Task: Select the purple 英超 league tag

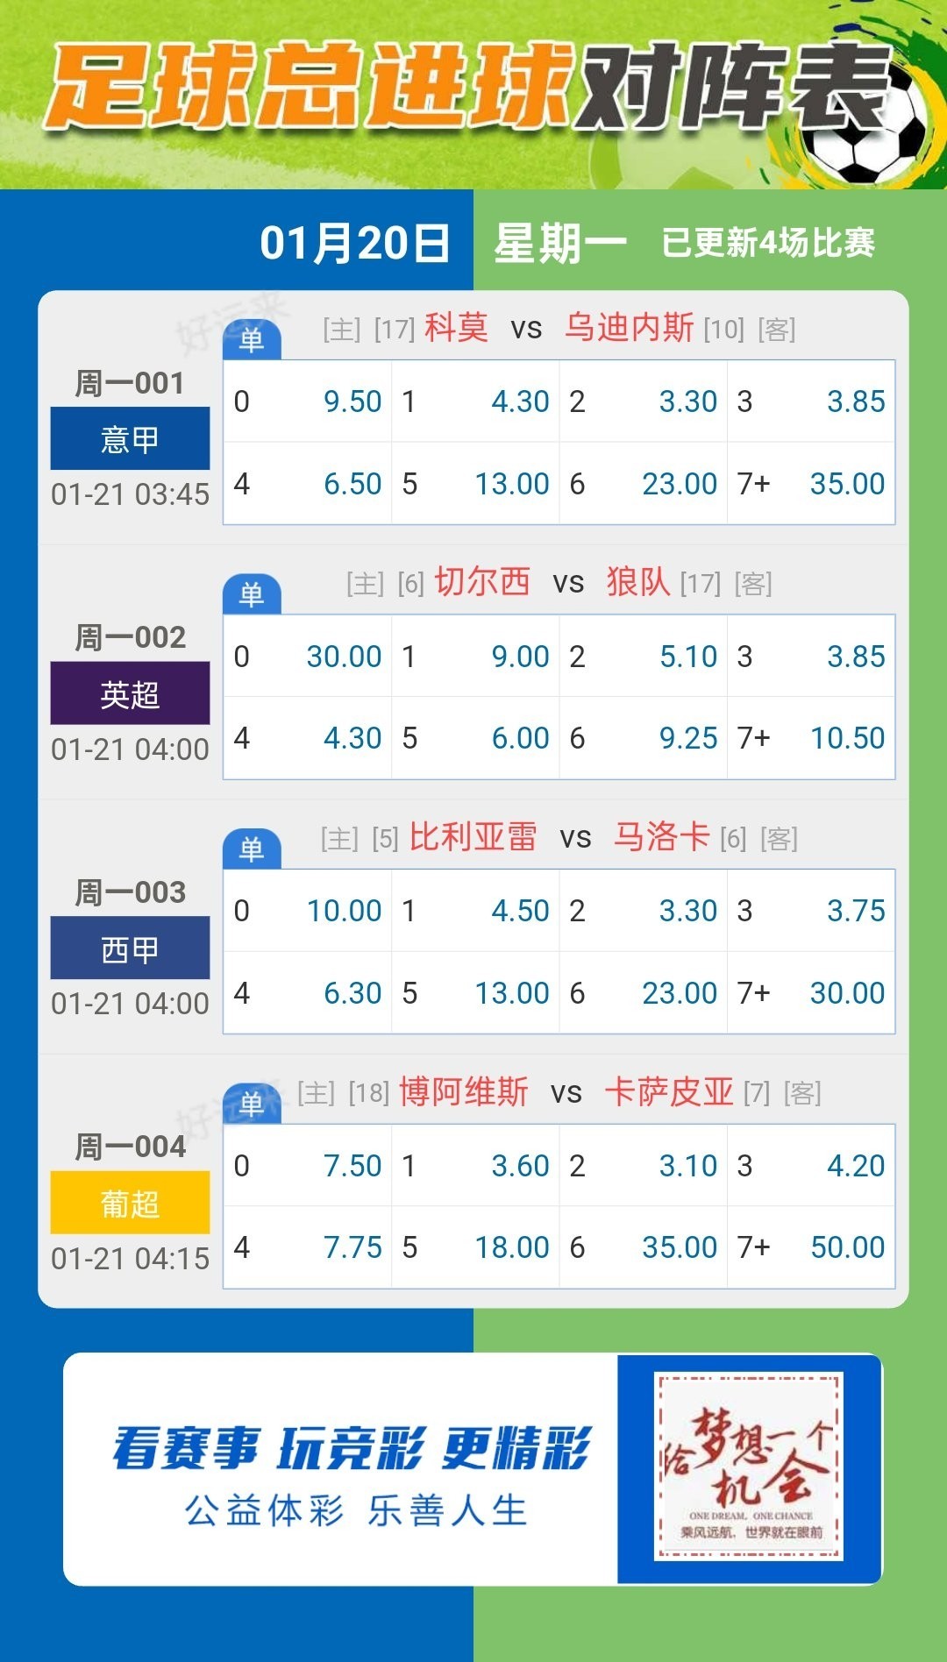Action: [130, 693]
